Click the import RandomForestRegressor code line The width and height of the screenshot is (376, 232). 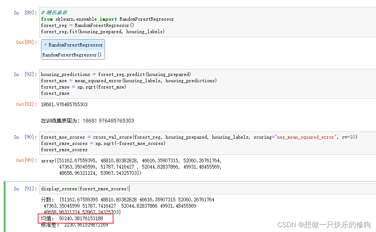click(108, 19)
